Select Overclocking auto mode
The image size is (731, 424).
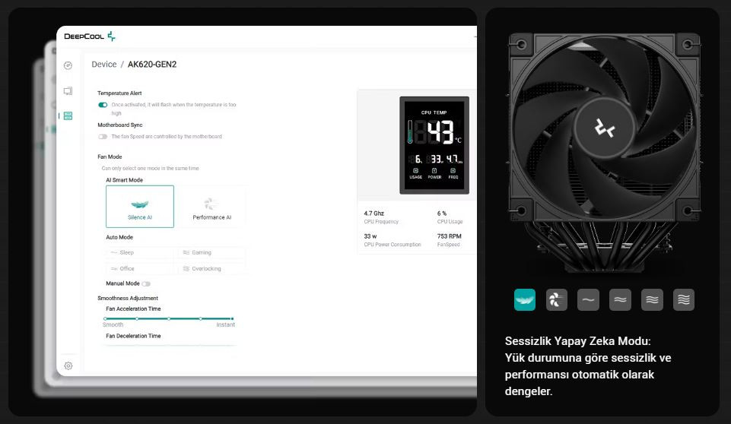pos(211,269)
